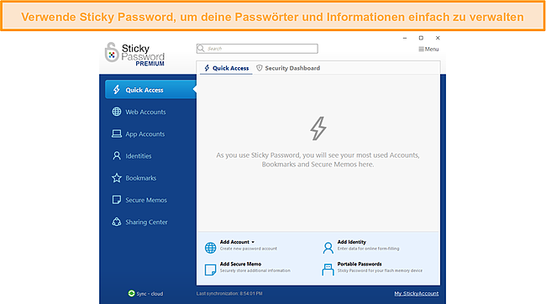Minimize the Sticky Password window
The width and height of the screenshot is (546, 304).
405,38
